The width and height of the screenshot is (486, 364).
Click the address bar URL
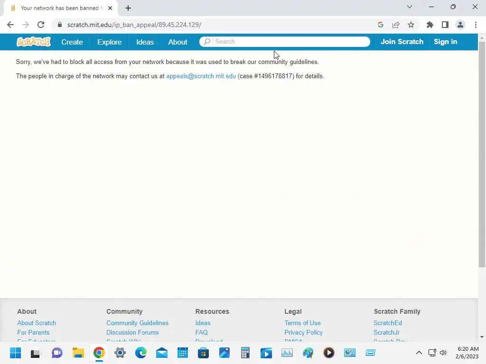(x=134, y=25)
